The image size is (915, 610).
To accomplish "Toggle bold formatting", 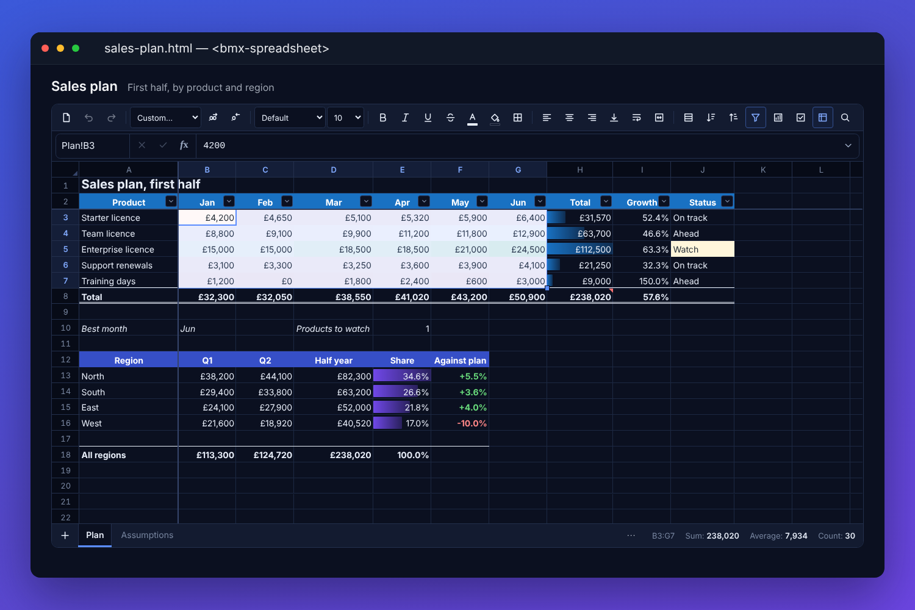I will coord(382,118).
